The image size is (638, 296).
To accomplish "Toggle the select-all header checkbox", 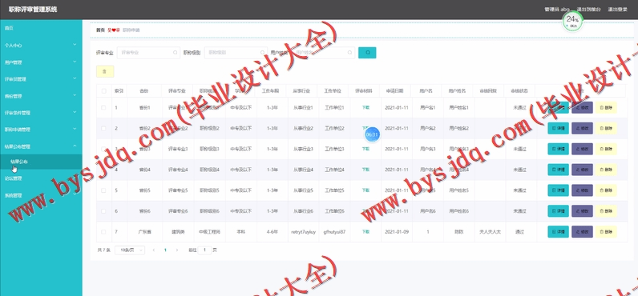I will [103, 91].
